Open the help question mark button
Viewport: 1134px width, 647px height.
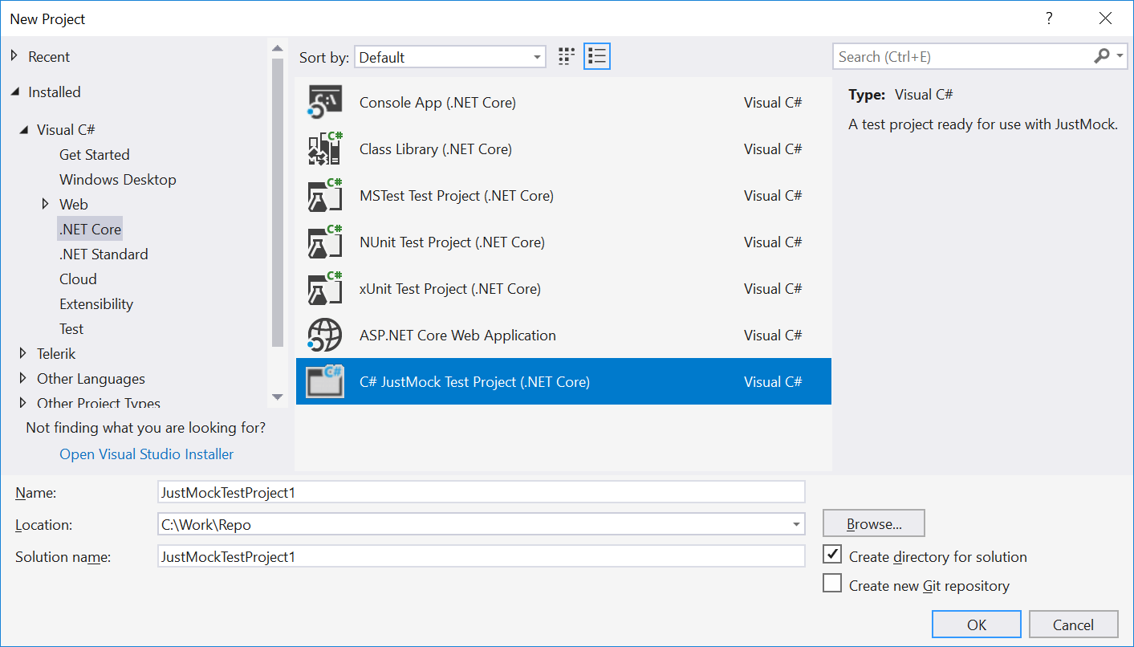click(x=1048, y=18)
